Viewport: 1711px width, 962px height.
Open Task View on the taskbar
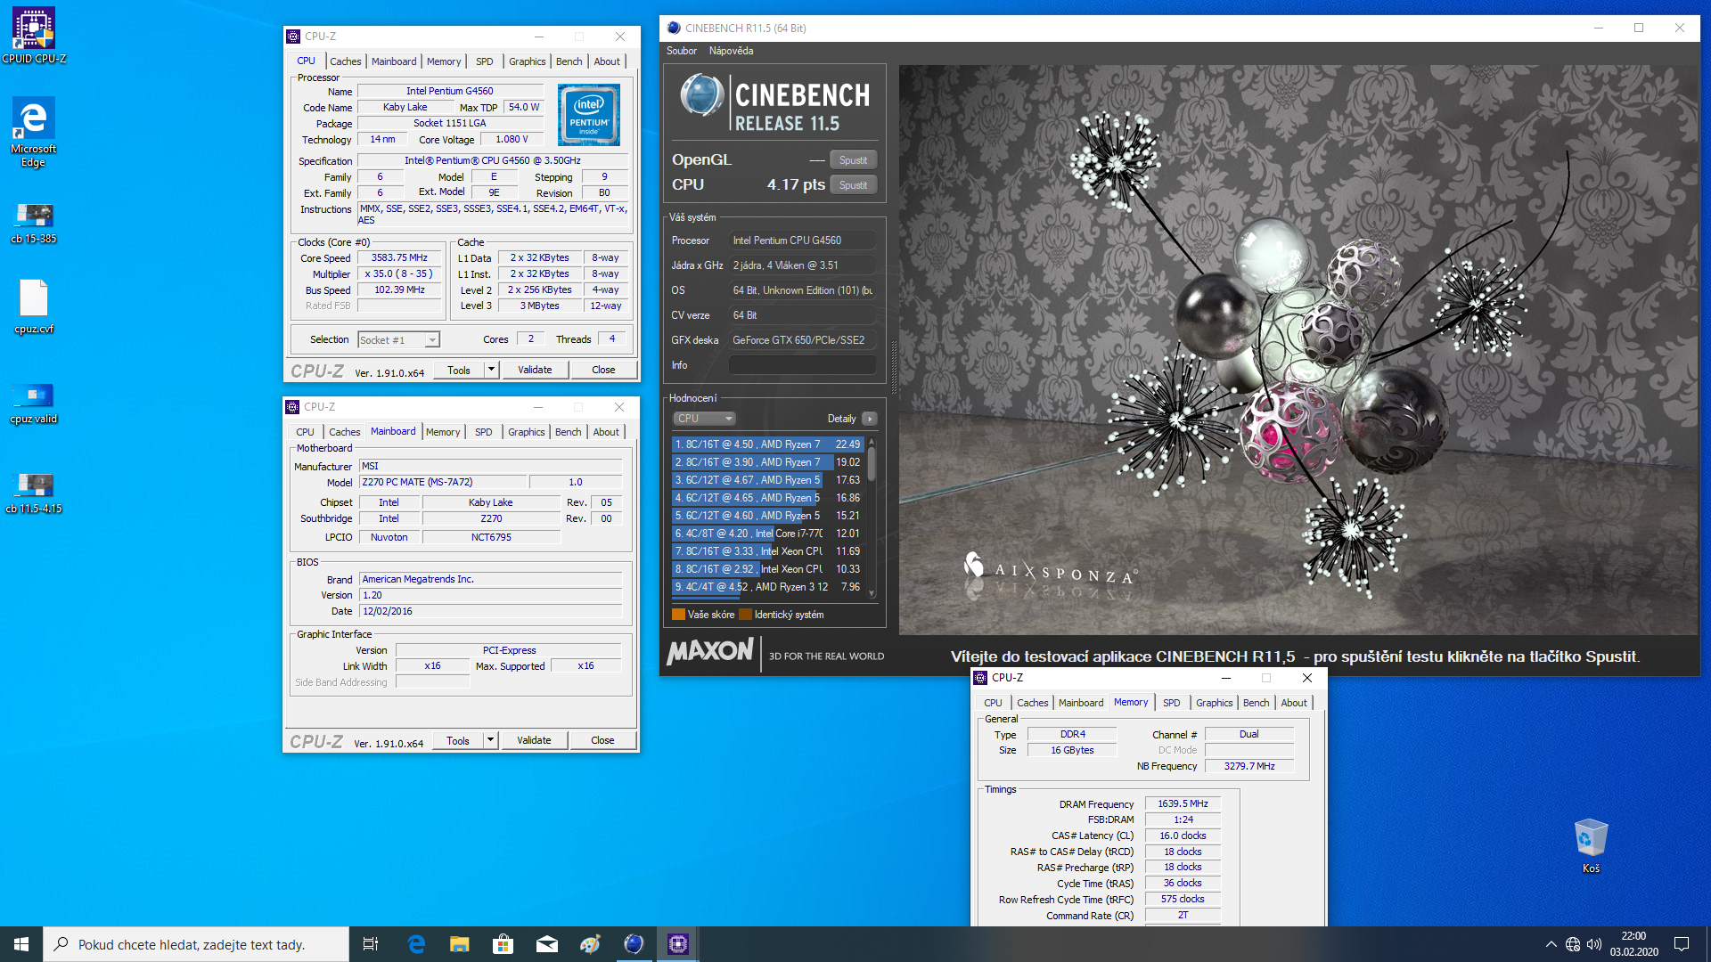click(x=371, y=944)
